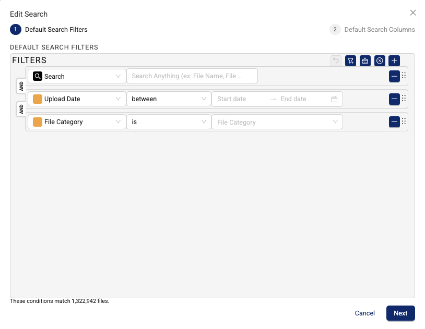The height and width of the screenshot is (329, 425).
Task: Remove the File Category filter row
Action: click(394, 121)
